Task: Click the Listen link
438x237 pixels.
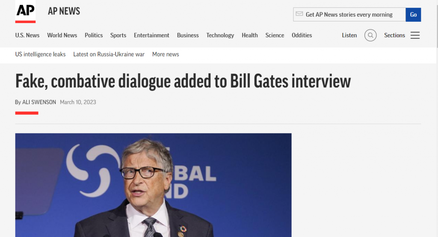Action: coord(349,35)
